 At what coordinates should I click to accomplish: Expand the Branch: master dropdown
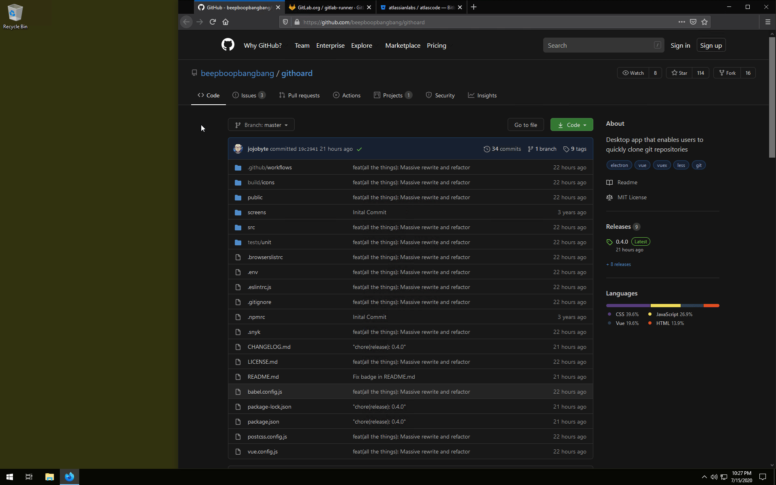click(x=261, y=125)
